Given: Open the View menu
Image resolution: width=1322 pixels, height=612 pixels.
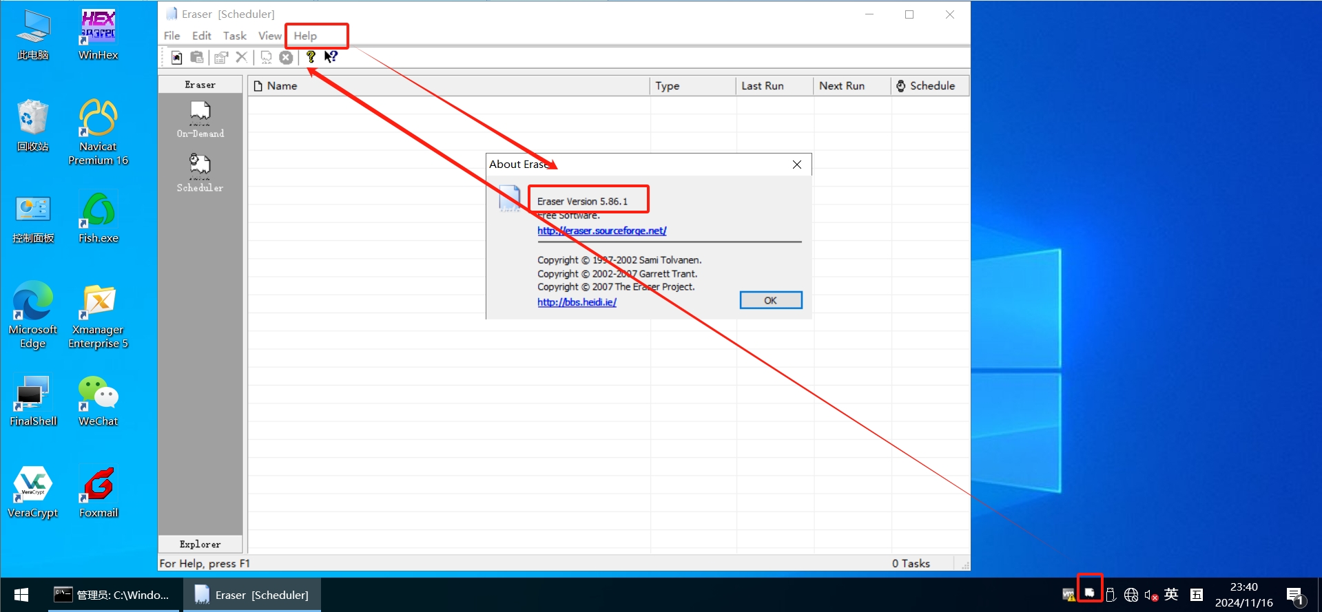Looking at the screenshot, I should pyautogui.click(x=270, y=36).
